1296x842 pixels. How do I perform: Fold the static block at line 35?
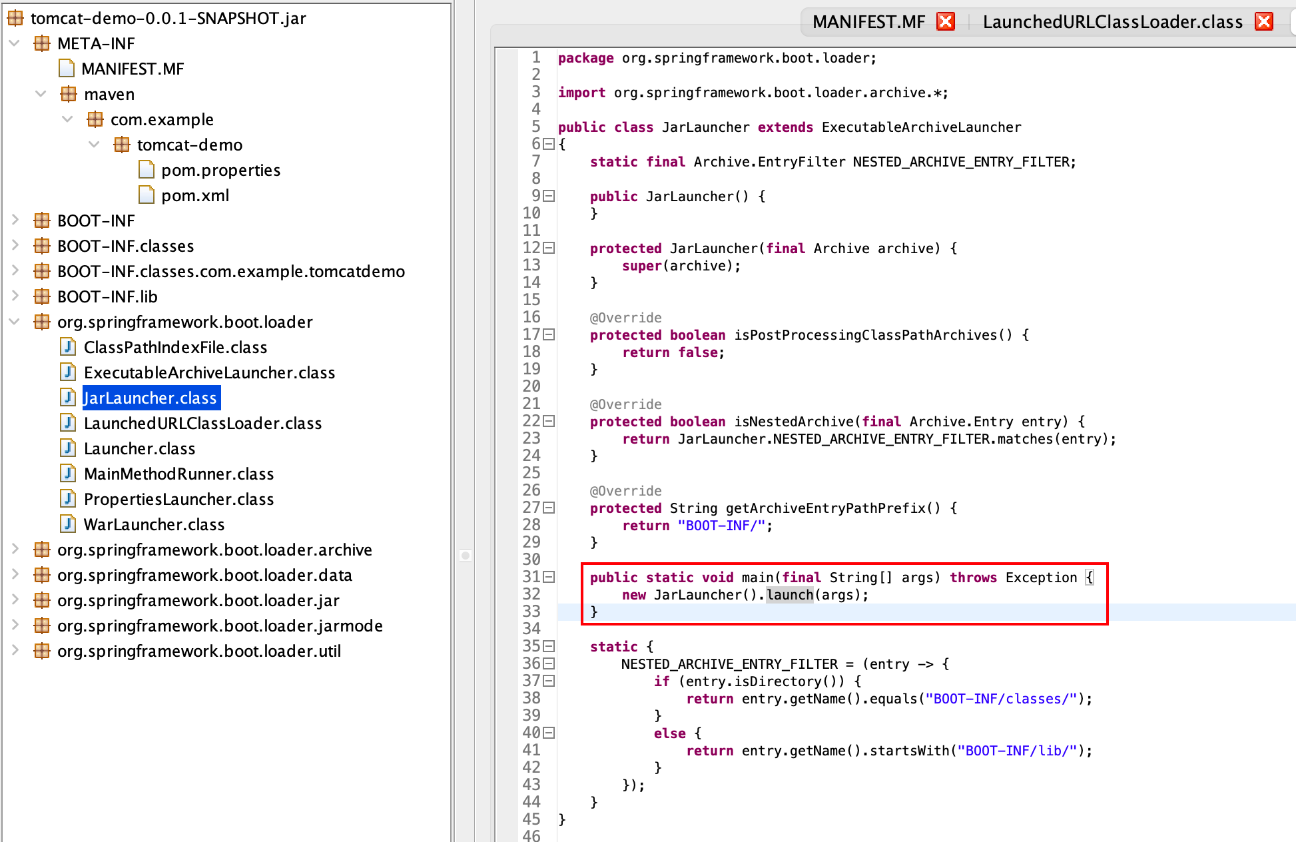[x=549, y=646]
